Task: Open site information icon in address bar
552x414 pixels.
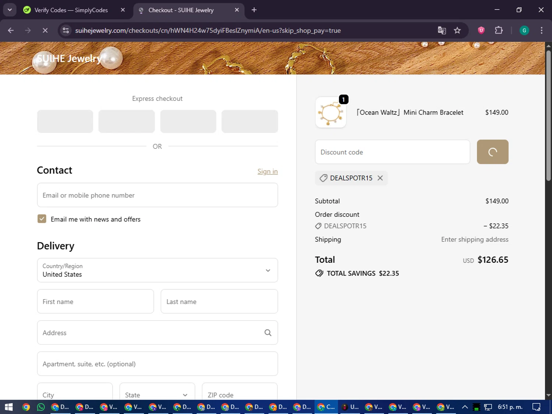Action: point(66,31)
